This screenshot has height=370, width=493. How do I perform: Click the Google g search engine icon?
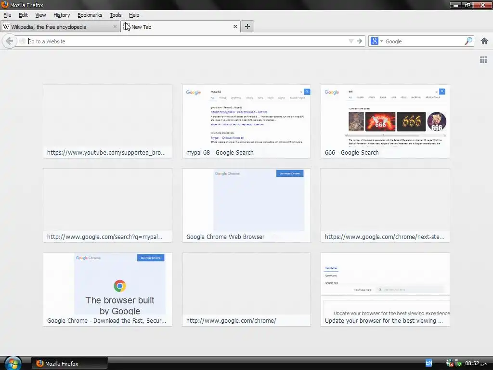click(375, 41)
